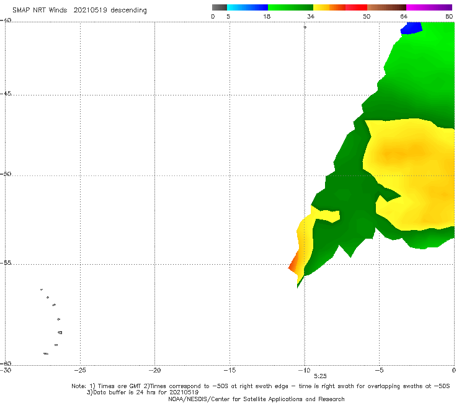This screenshot has width=459, height=403.
Task: Click the longitude axis label -25
Action: pyautogui.click(x=80, y=370)
